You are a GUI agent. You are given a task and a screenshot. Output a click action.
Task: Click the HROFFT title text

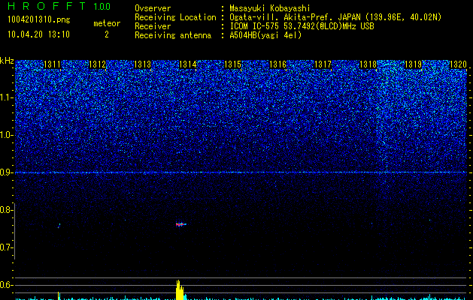pyautogui.click(x=47, y=6)
